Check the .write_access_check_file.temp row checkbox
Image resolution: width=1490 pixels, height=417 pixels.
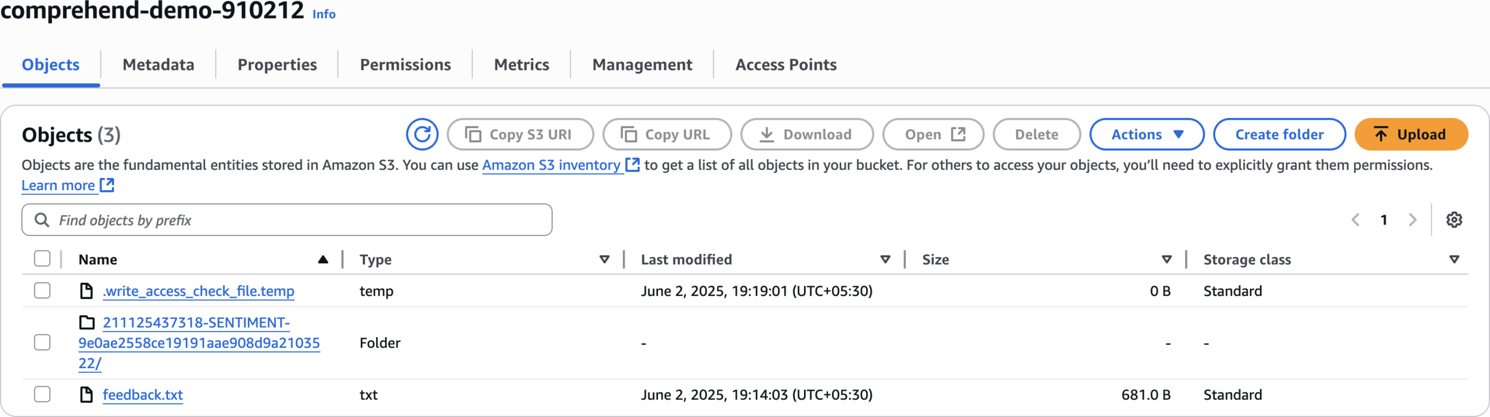click(42, 291)
